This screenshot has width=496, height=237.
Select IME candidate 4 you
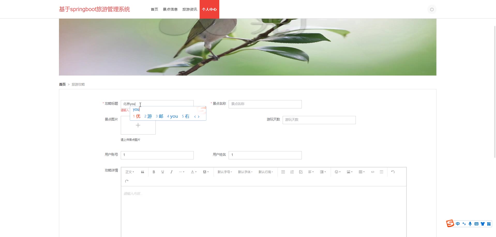tap(172, 116)
